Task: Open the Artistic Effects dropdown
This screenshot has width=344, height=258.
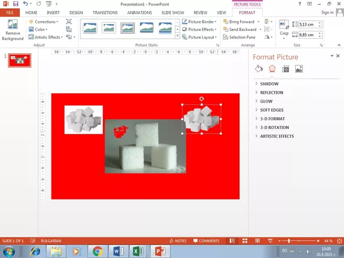Action: point(45,37)
